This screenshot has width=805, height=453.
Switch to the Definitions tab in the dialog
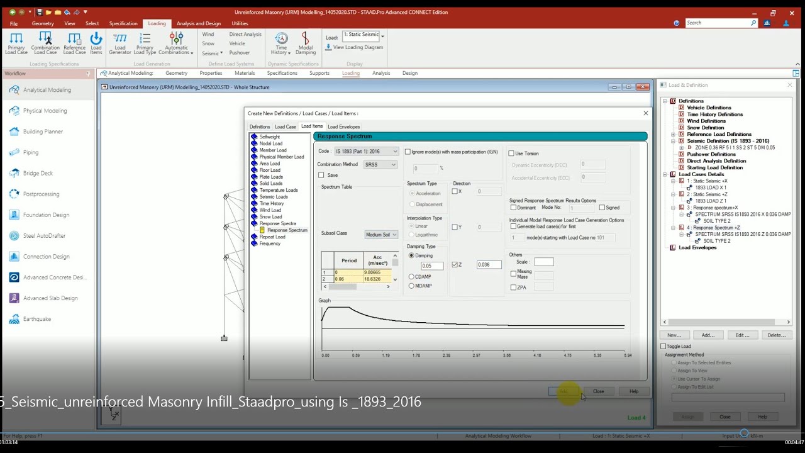260,126
